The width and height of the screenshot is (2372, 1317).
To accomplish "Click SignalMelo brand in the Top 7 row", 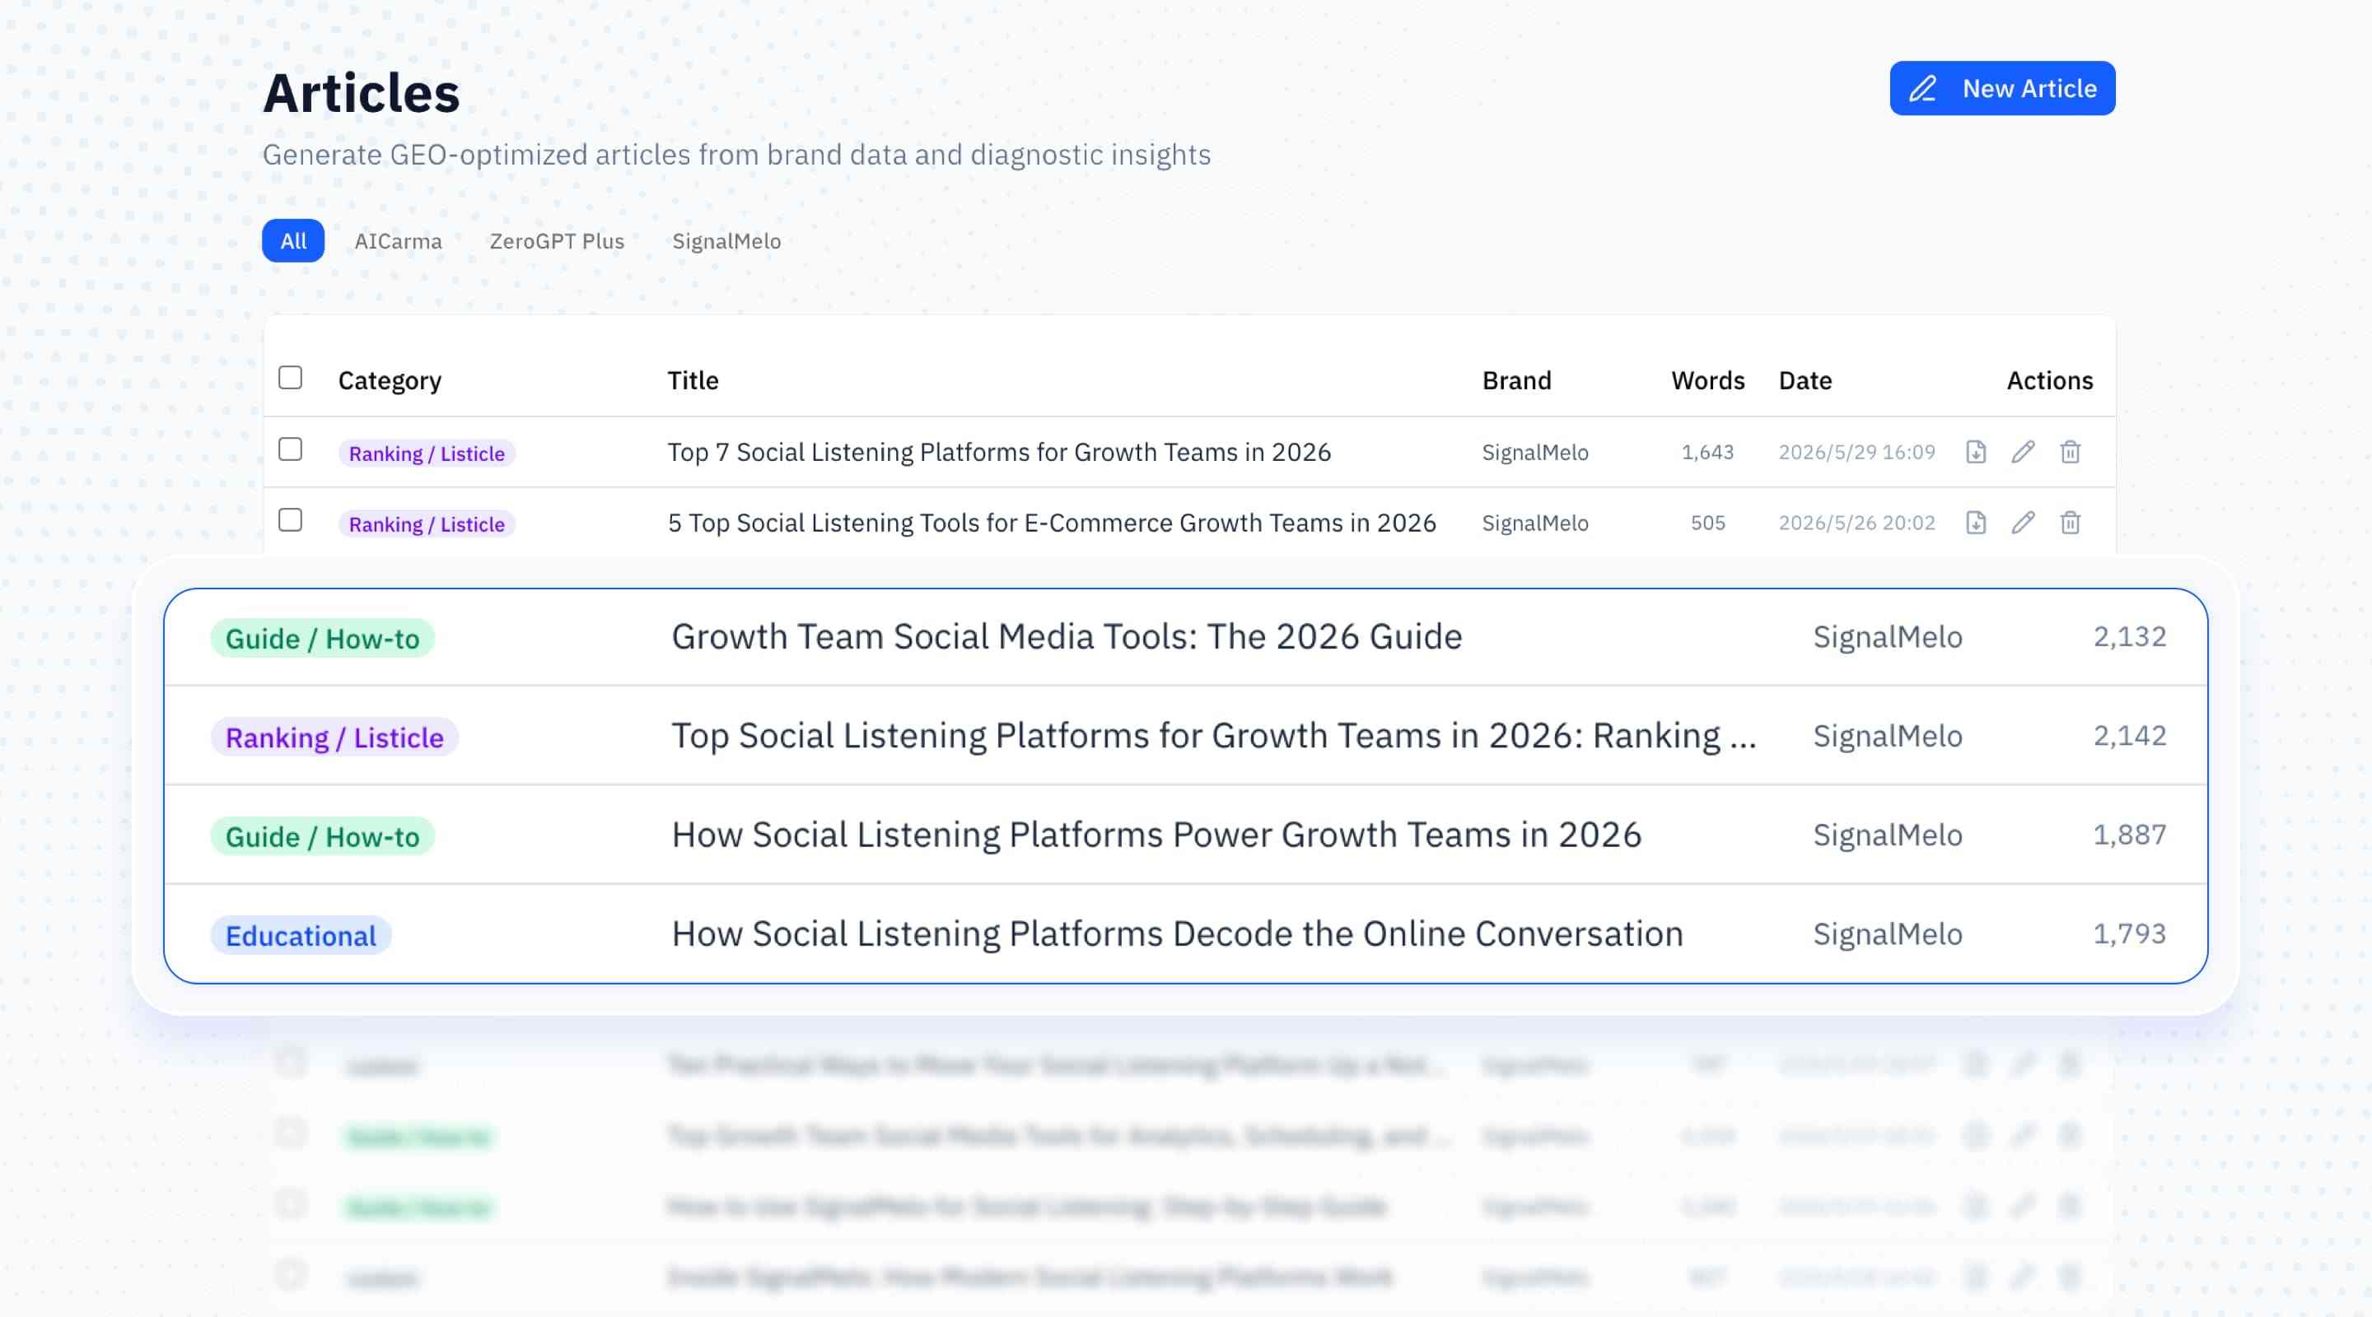I will coord(1535,452).
